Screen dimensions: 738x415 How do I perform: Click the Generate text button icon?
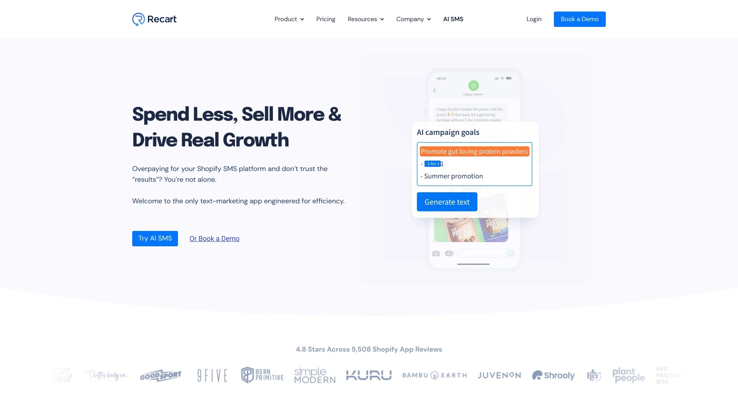(447, 202)
